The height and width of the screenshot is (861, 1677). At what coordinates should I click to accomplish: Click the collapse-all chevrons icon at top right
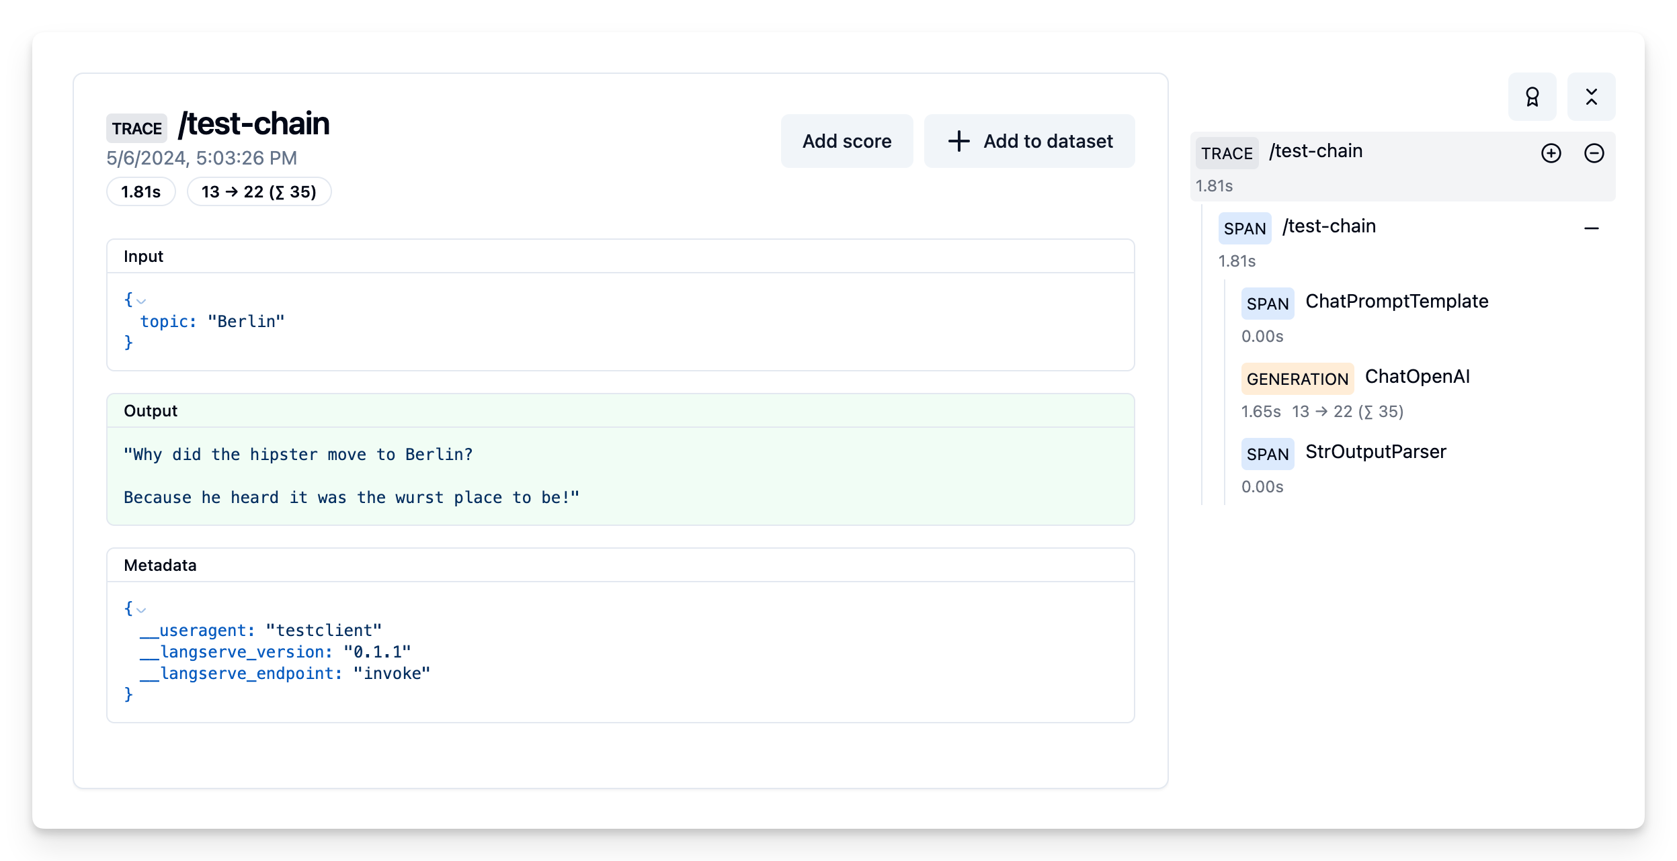1591,97
